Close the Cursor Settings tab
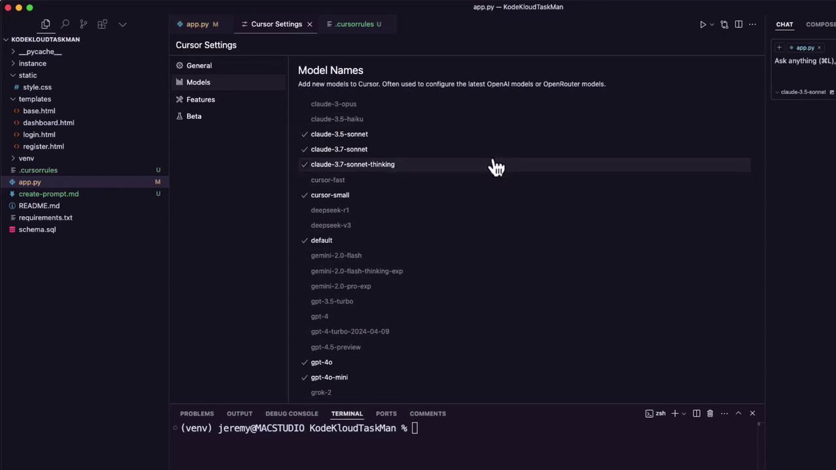Image resolution: width=836 pixels, height=470 pixels. pos(310,24)
